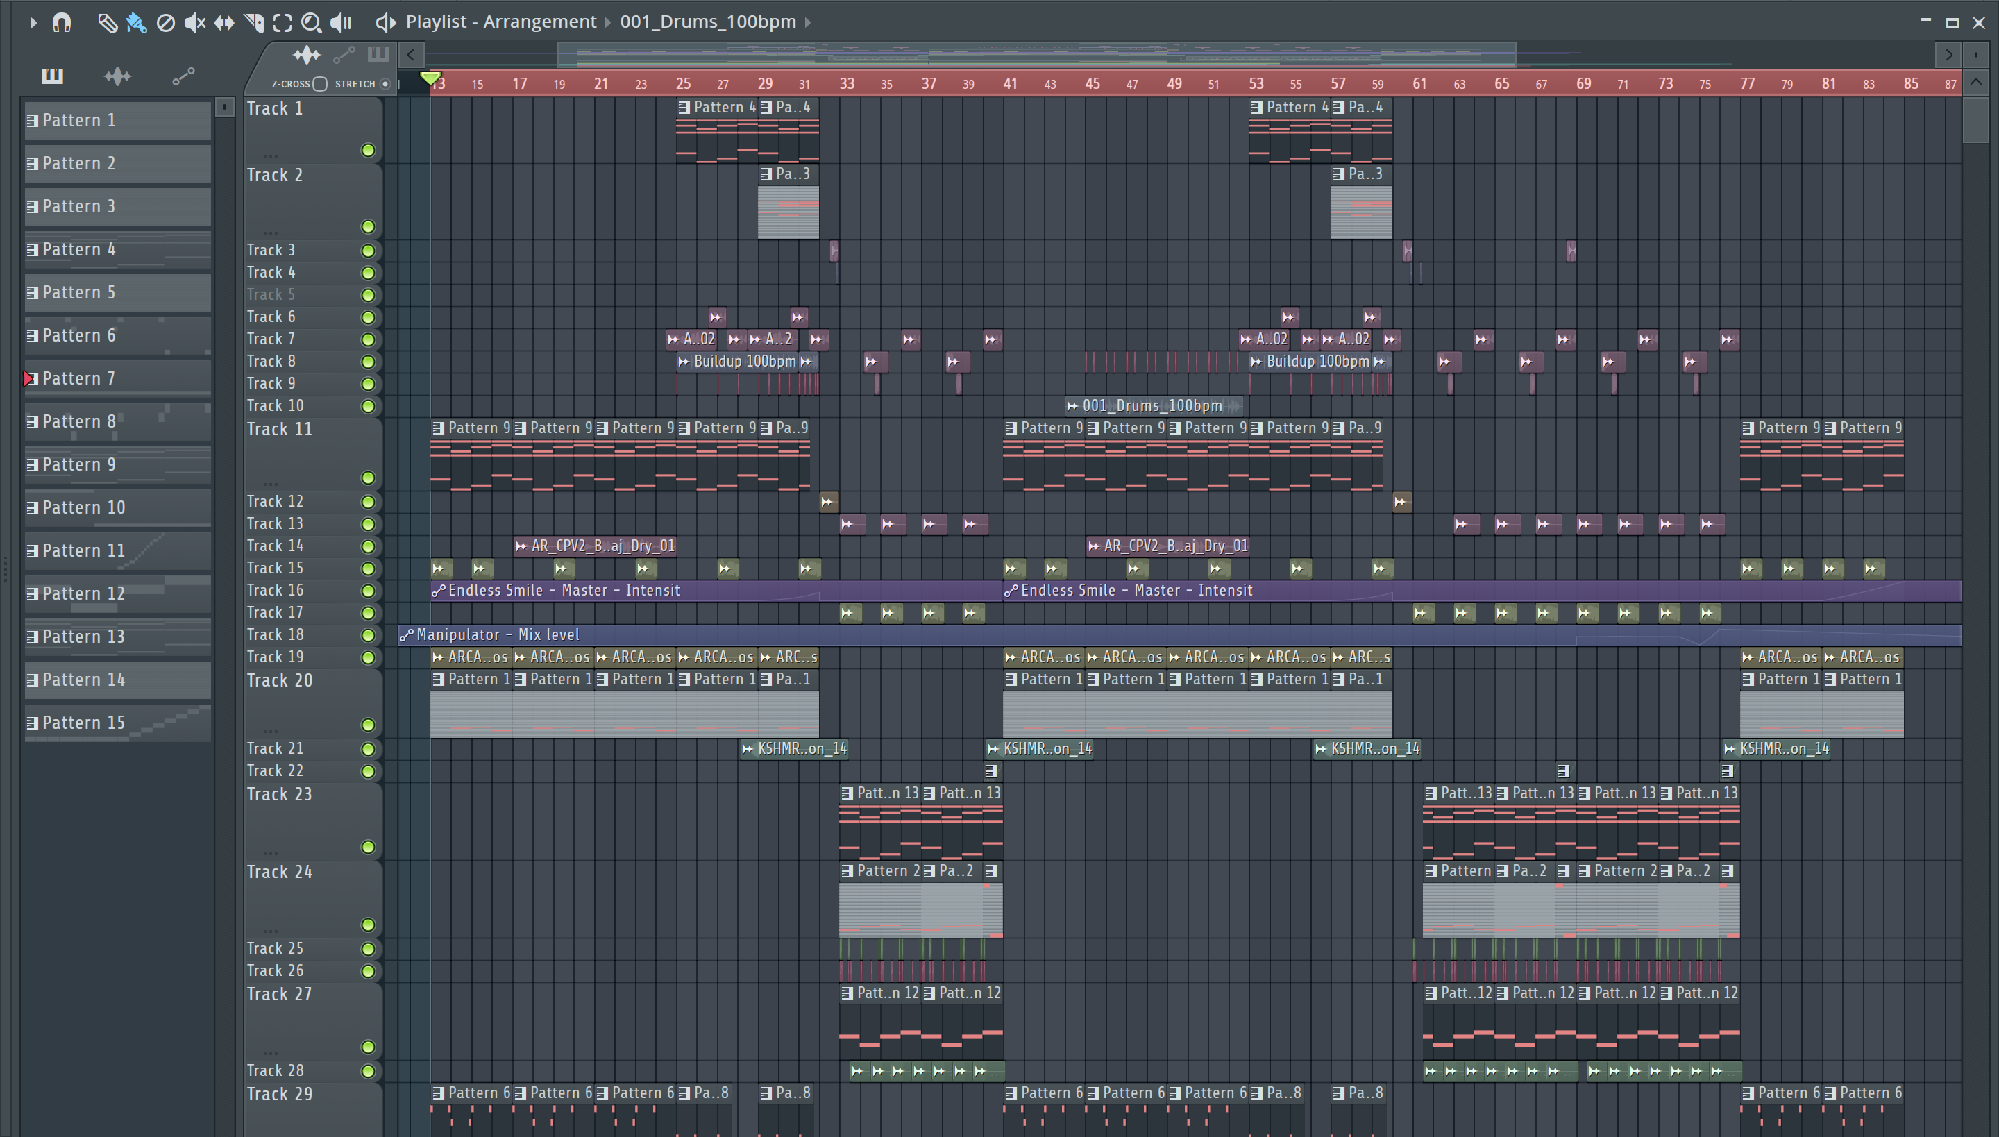Click the small picker toggle button
The image size is (1999, 1137).
[x=224, y=106]
